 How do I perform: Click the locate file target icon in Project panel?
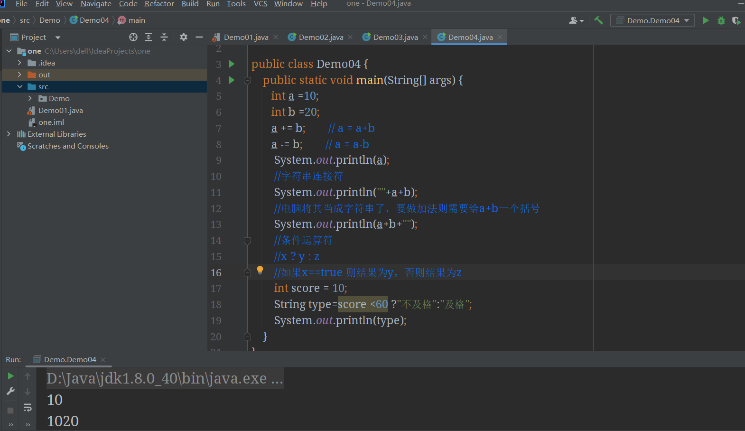[x=133, y=37]
